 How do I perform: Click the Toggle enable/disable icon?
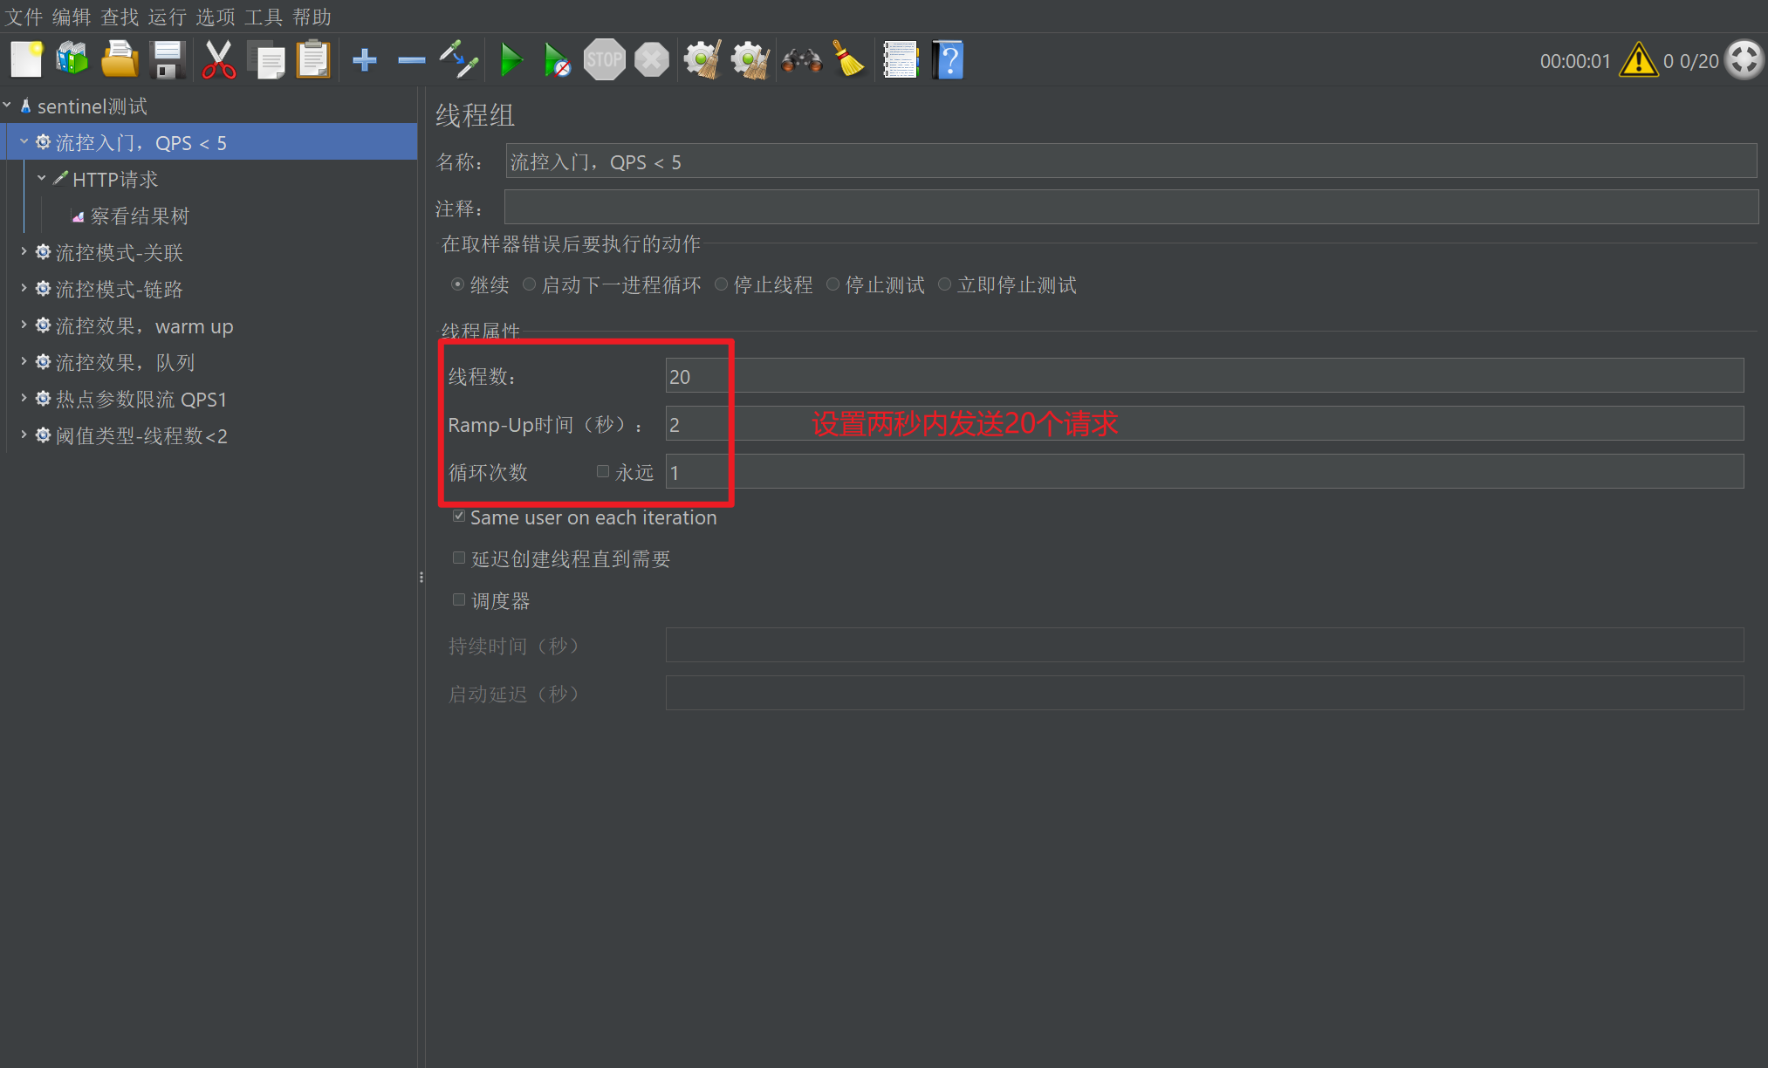pyautogui.click(x=459, y=60)
